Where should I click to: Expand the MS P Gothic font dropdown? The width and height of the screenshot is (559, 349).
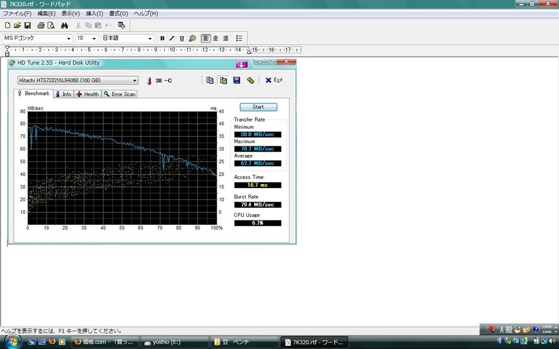coord(69,38)
